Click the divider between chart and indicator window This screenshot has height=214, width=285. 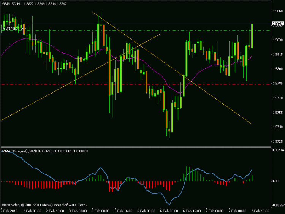tap(136, 147)
